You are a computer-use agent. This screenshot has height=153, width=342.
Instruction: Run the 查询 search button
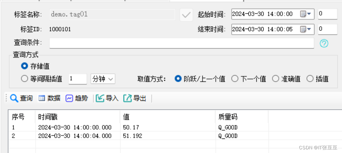click(21, 98)
